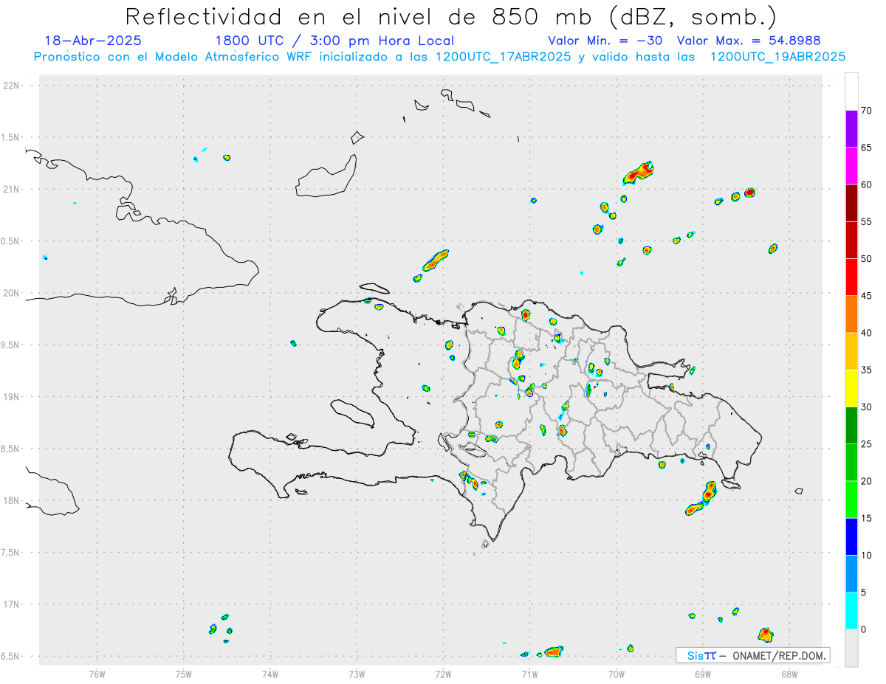Select the '40' colorbar tick value
886x684 pixels.
point(867,333)
